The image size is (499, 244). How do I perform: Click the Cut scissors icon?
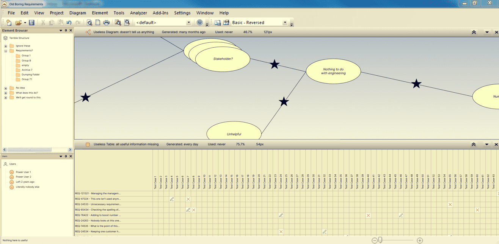point(43,23)
